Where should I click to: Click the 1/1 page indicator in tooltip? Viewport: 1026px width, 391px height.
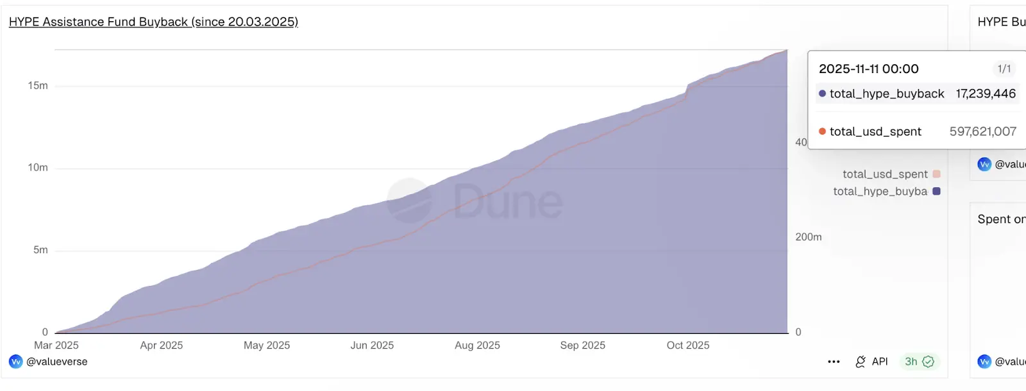tap(1004, 69)
